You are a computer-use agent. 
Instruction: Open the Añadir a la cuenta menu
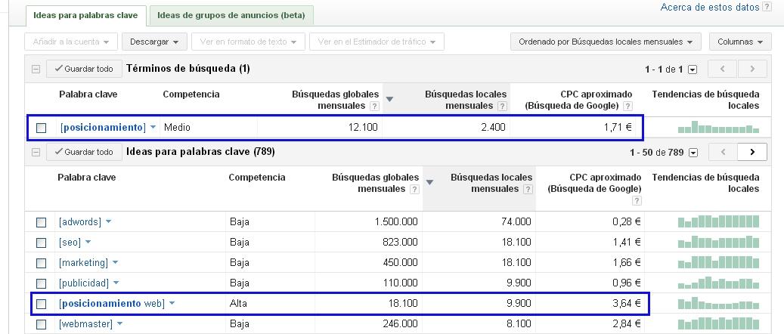[x=71, y=42]
